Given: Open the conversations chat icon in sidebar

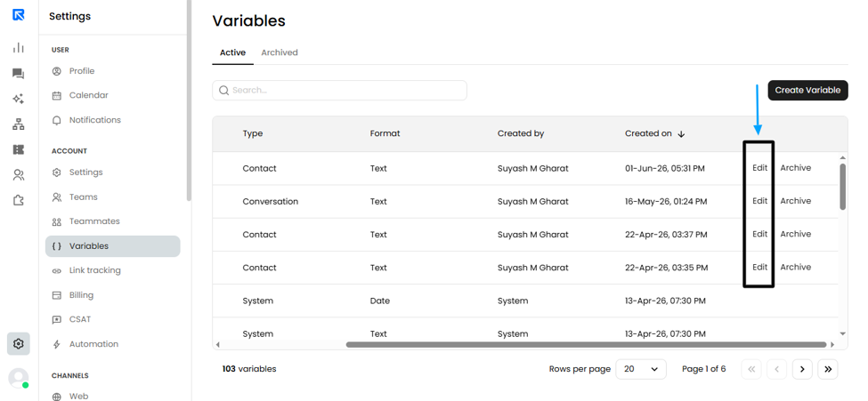Looking at the screenshot, I should (x=19, y=74).
